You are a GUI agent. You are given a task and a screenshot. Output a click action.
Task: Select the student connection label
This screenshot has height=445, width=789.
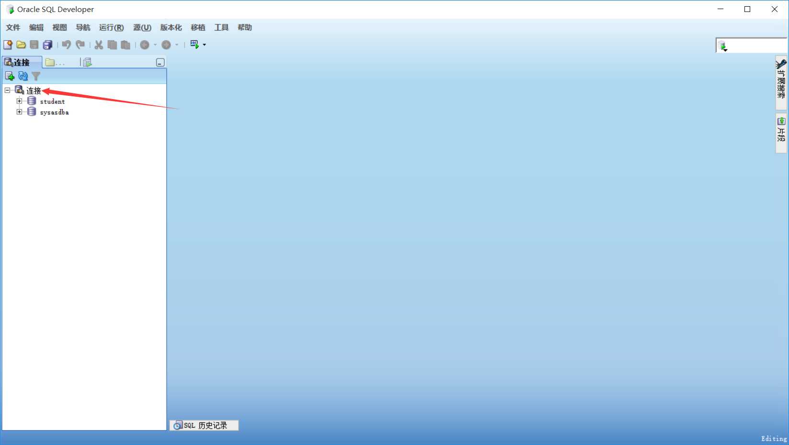52,102
